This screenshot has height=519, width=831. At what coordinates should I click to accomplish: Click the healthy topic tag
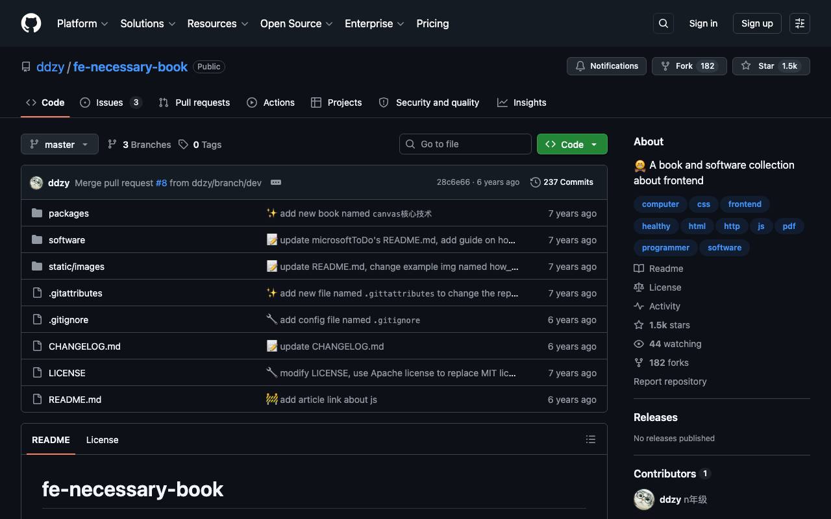pyautogui.click(x=656, y=226)
